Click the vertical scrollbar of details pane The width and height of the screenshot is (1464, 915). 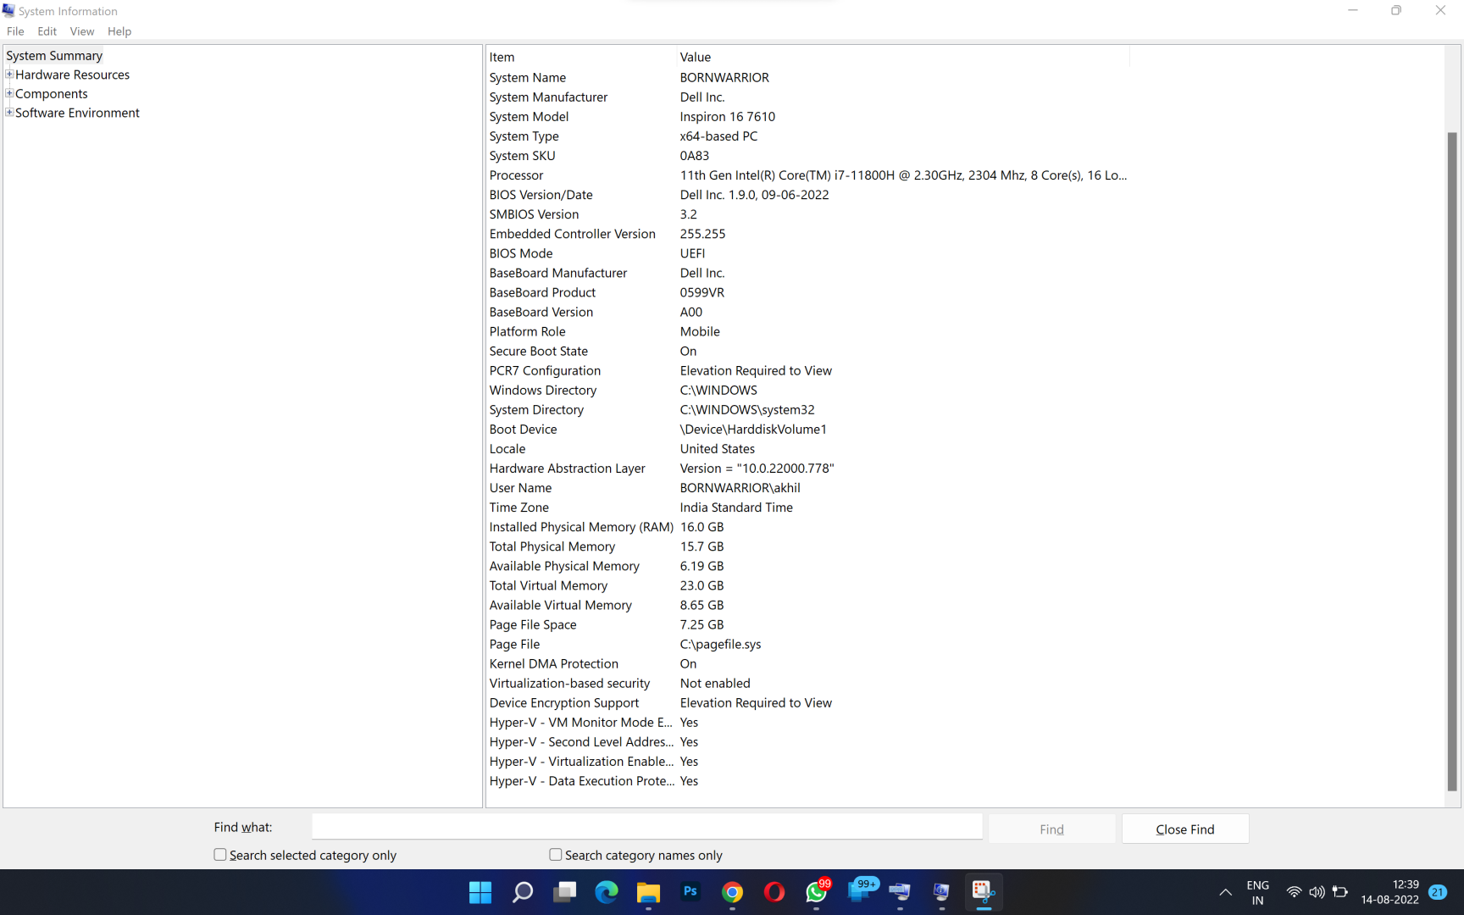(x=1452, y=462)
